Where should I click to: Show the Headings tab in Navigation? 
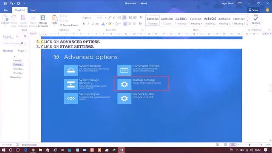8,51
